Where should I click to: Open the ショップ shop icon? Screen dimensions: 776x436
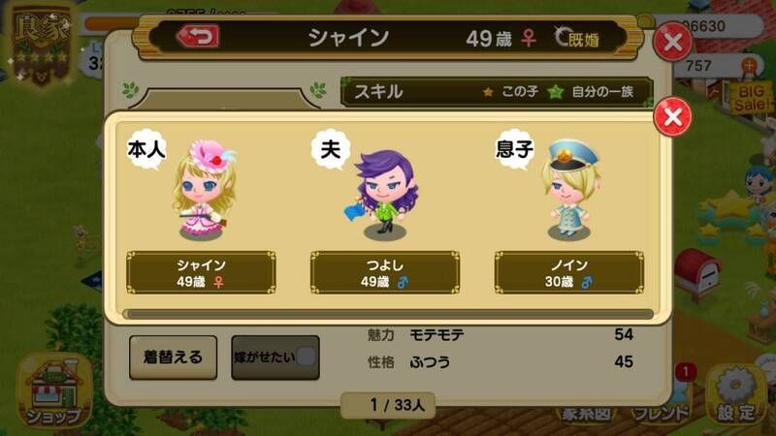tap(54, 390)
